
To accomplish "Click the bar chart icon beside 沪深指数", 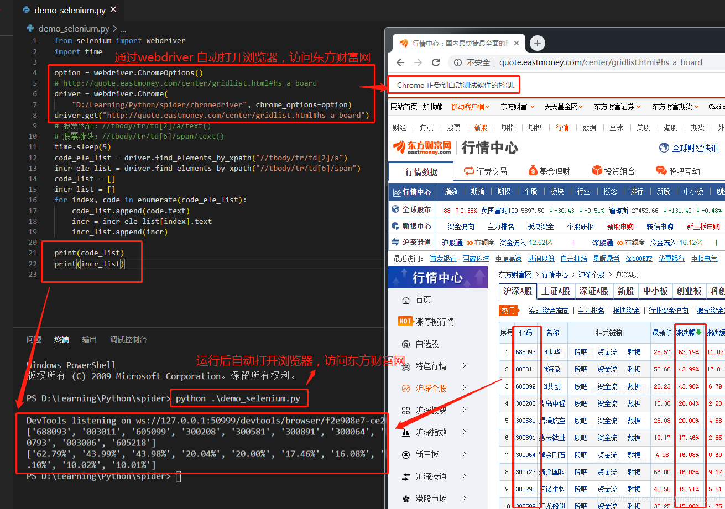I will 406,432.
